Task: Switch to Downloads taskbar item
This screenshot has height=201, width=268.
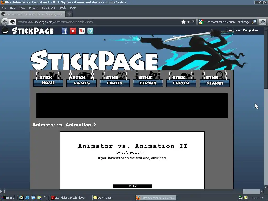Action: (113, 198)
